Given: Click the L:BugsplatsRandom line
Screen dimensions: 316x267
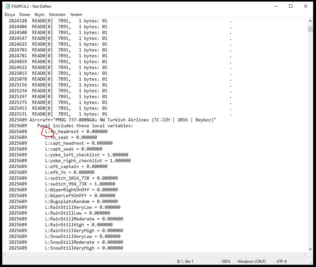Looking at the screenshot, I should pos(63,201).
